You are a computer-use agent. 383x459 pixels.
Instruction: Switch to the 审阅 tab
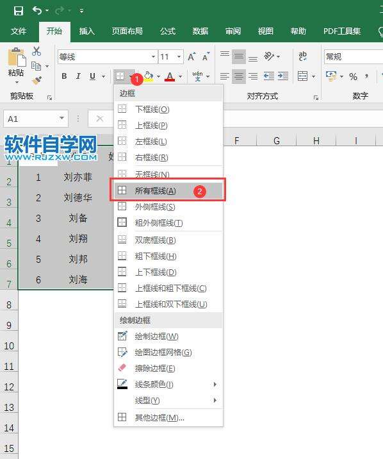(x=233, y=31)
